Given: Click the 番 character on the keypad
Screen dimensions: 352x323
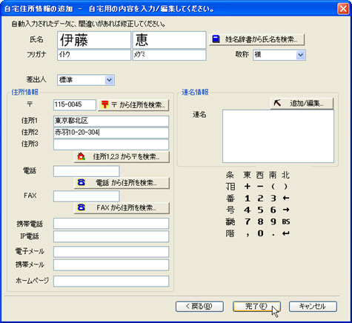Looking at the screenshot, I should [230, 199].
